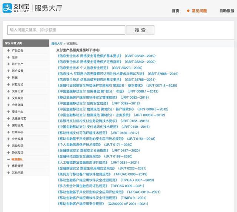
Task: Open the JR/T 0197—2020 data classification link
Action: [99, 151]
